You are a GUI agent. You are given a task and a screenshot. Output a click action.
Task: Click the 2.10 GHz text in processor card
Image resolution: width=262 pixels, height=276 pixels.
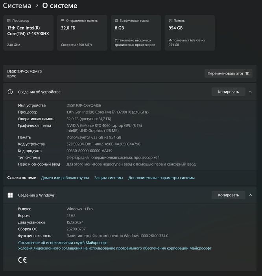tap(13, 45)
